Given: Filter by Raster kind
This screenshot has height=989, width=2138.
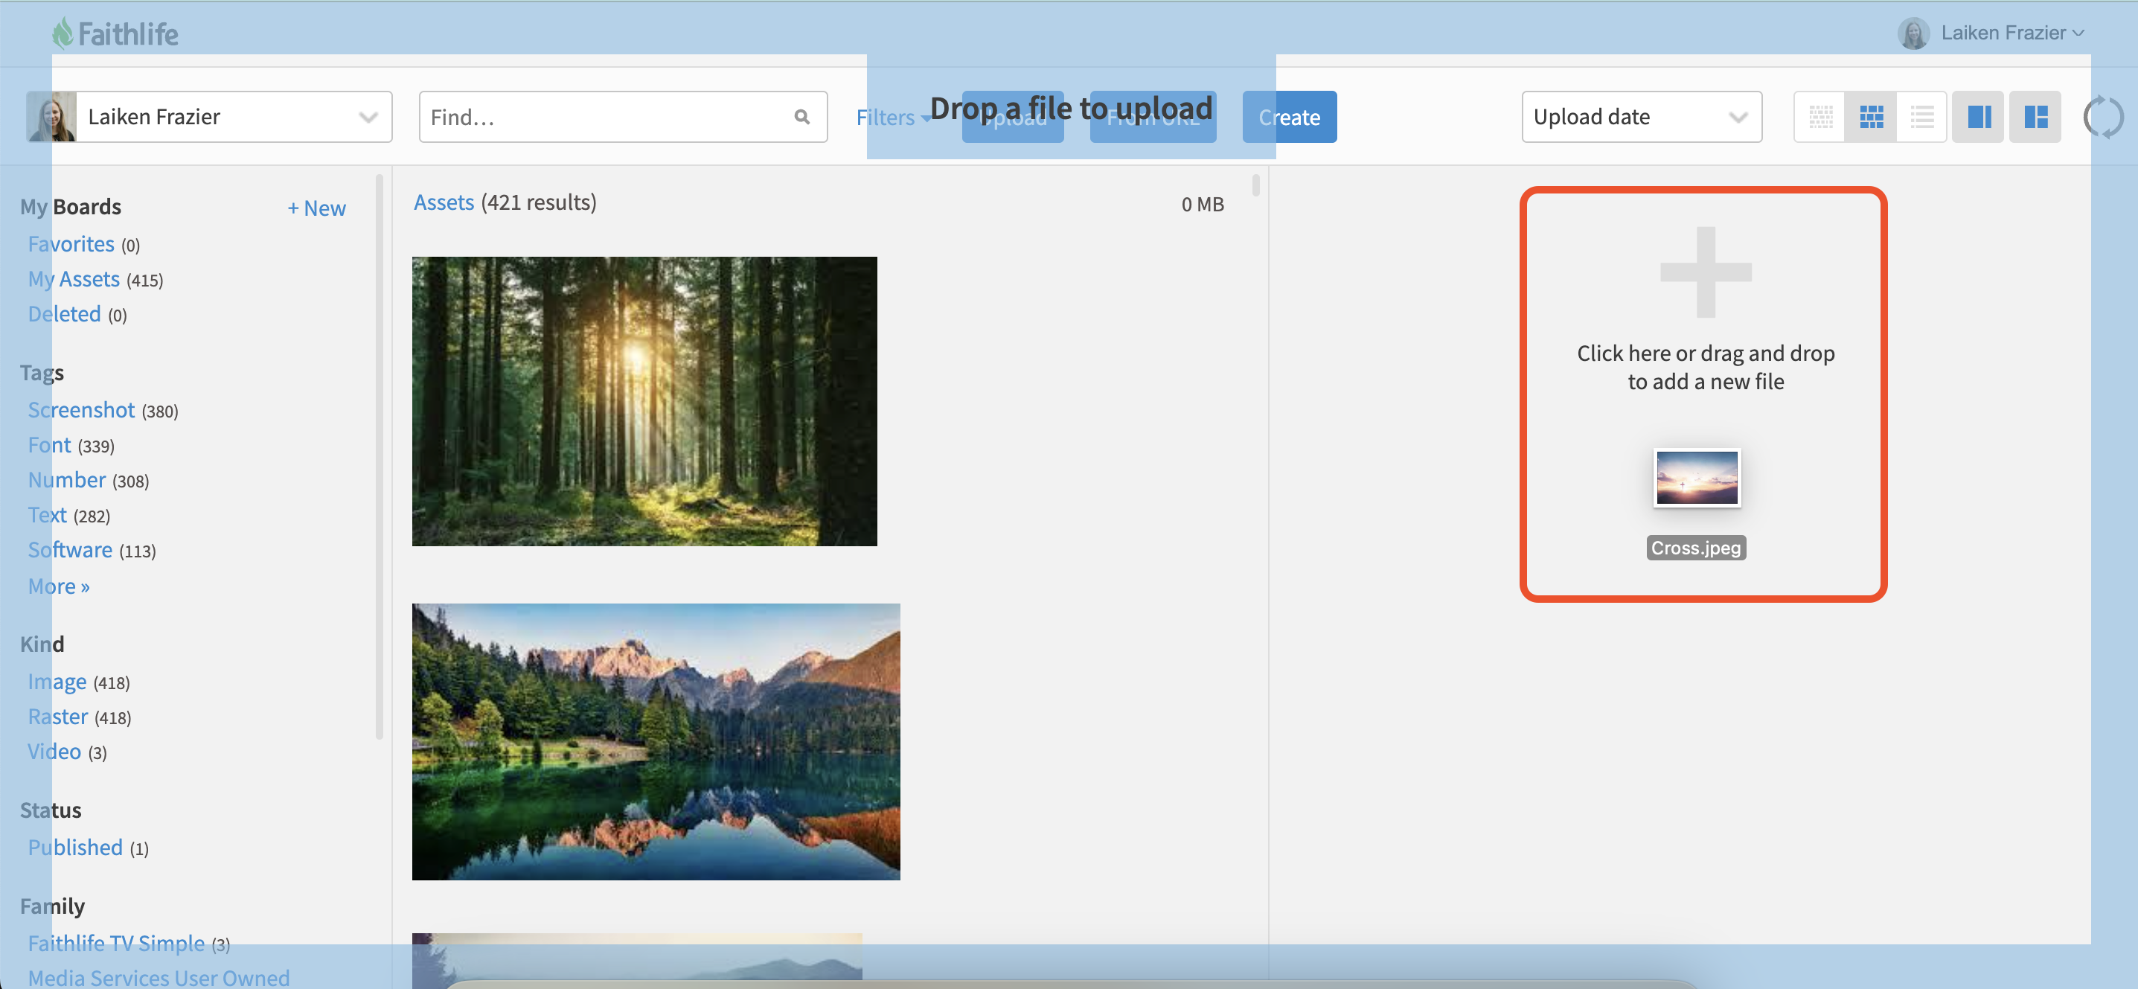Looking at the screenshot, I should [x=58, y=716].
